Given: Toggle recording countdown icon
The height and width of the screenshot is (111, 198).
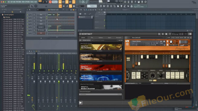Looking at the screenshot, I should [x=67, y=2].
